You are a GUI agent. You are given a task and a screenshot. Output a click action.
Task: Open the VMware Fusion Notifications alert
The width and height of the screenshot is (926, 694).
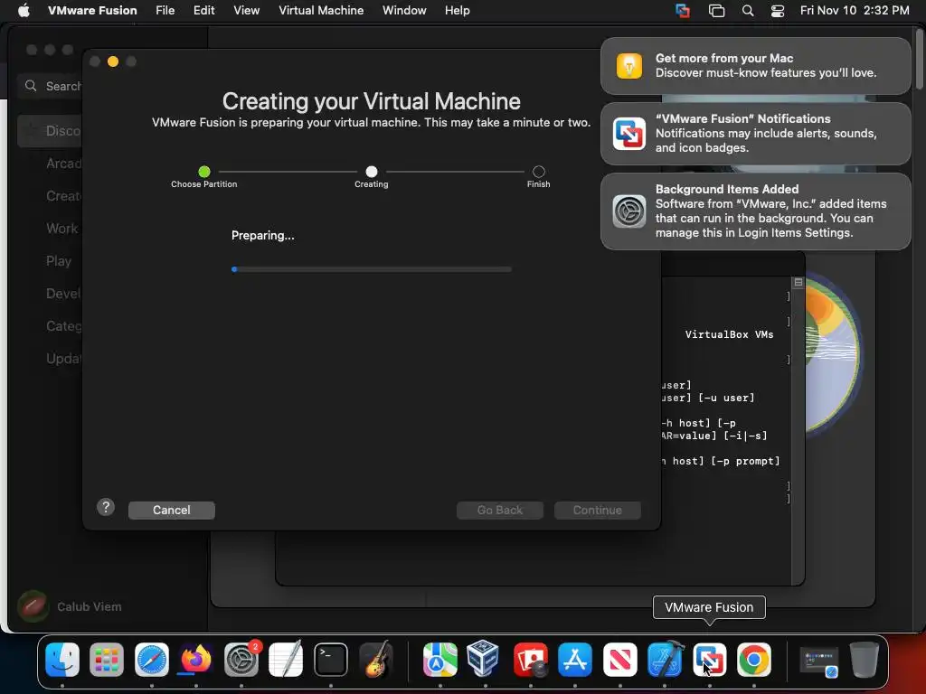point(755,134)
